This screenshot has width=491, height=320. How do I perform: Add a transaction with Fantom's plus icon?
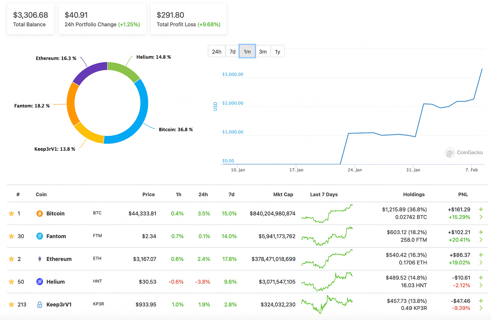point(481,232)
